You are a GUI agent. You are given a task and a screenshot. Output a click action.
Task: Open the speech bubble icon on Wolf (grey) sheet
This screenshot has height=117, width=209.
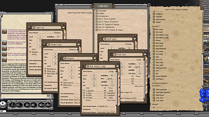[x=135, y=39]
